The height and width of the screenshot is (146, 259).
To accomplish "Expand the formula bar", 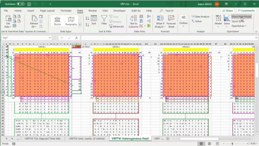I will click(256, 38).
